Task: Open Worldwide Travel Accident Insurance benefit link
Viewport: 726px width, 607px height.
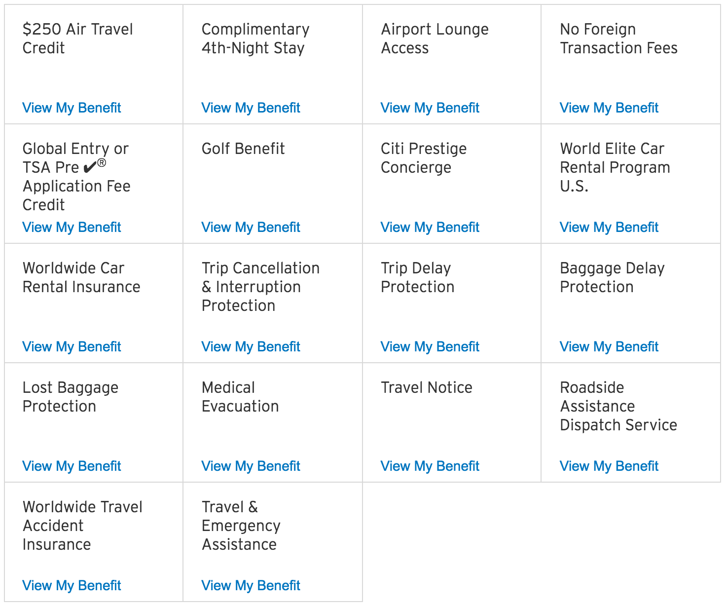Action: pos(72,585)
